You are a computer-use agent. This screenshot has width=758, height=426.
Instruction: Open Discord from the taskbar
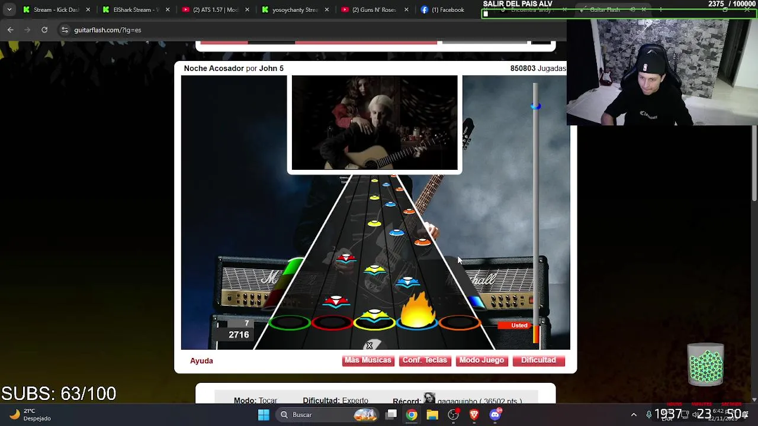pyautogui.click(x=495, y=415)
